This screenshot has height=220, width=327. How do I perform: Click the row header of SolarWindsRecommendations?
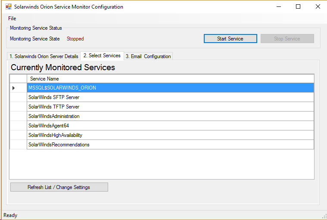click(19, 145)
